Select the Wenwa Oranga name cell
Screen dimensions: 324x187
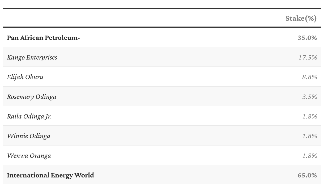tap(29, 156)
